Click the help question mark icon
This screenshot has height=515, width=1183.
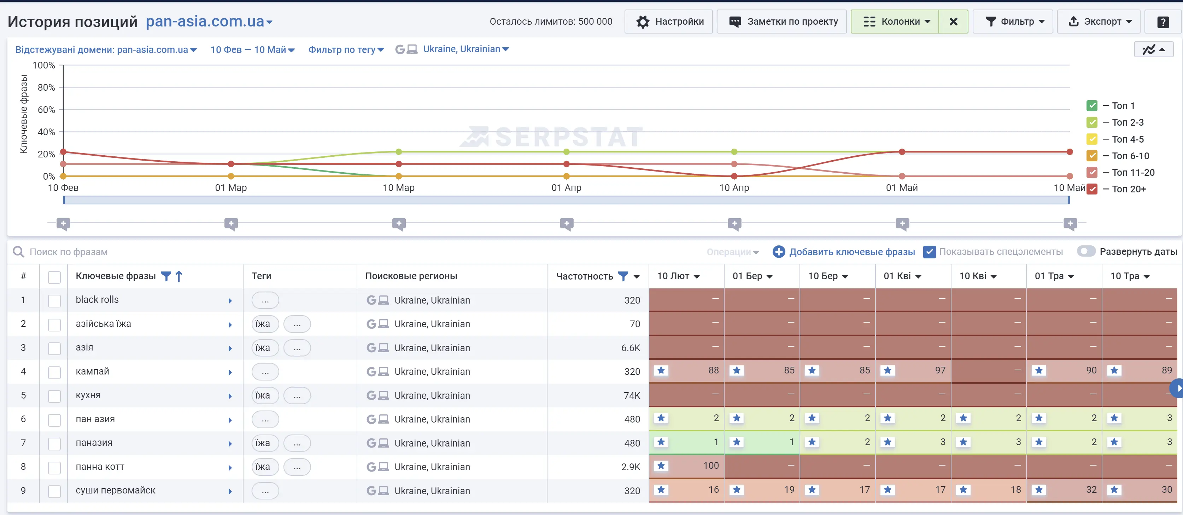(x=1162, y=22)
